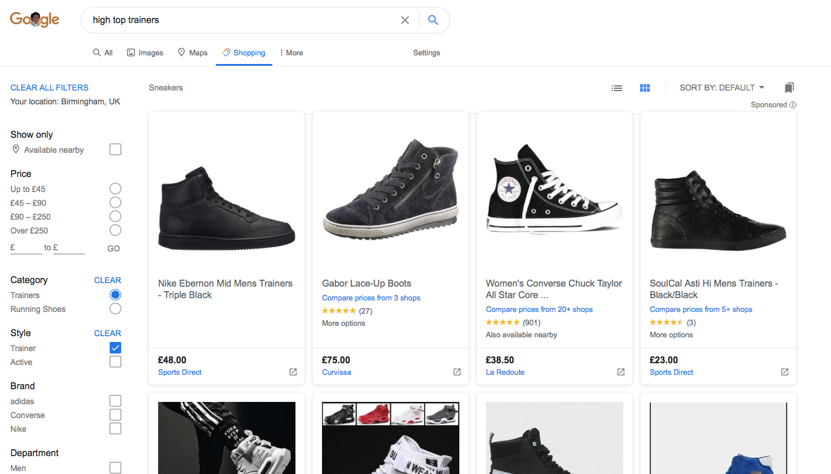Select the £45 – £90 price range
The image size is (831, 474).
point(115,202)
